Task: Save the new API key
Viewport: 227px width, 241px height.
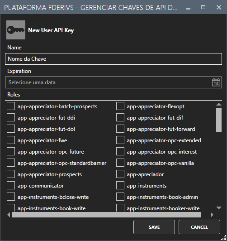Action: coord(154,227)
